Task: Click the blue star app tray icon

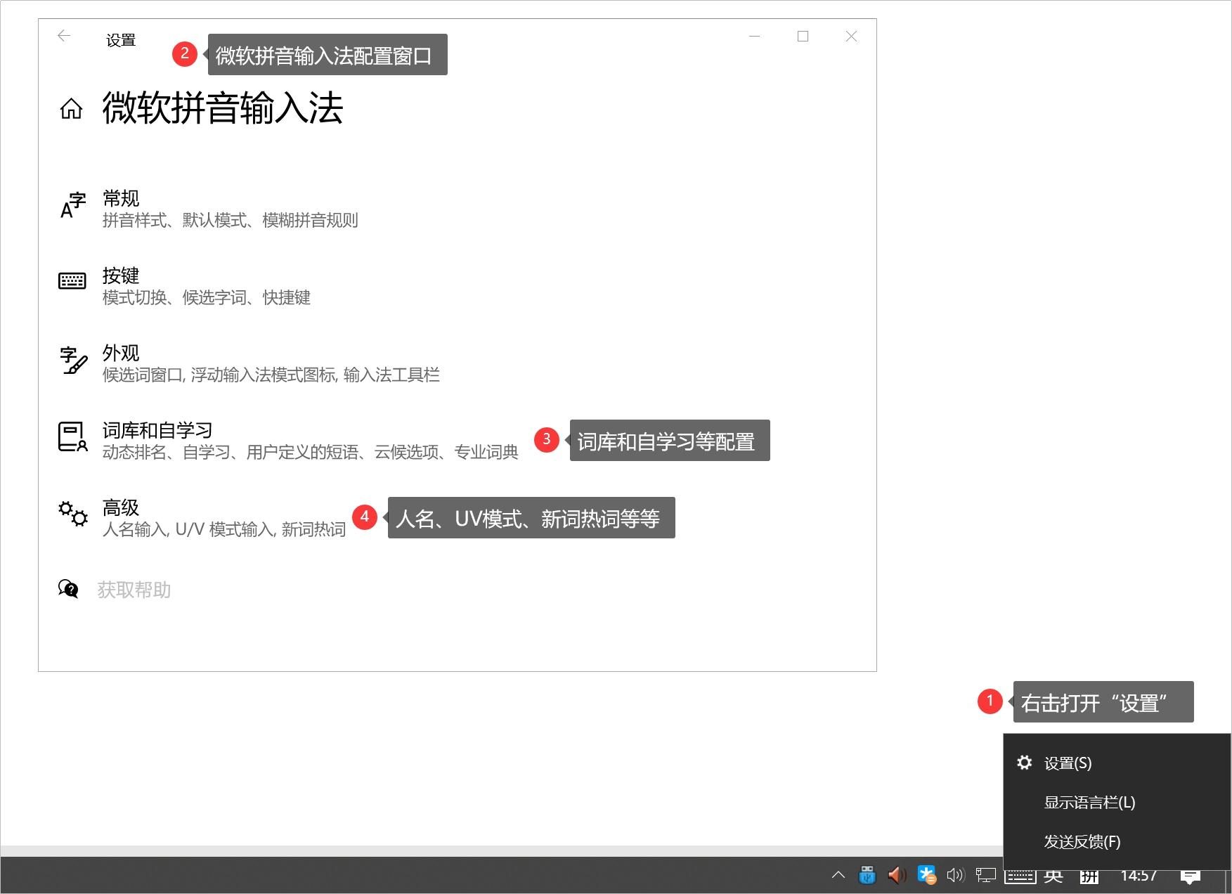Action: click(927, 875)
